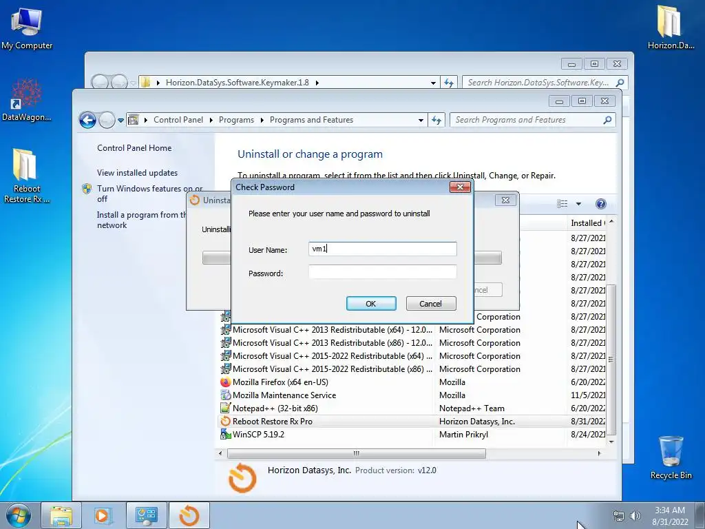Switch to Control Panel taskbar button
Image resolution: width=705 pixels, height=529 pixels.
click(x=147, y=515)
